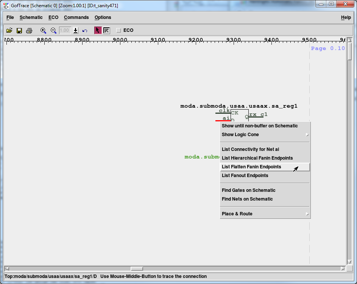Enable the ECO checkbox
Viewport: 357px width, 284px height.
coord(118,30)
